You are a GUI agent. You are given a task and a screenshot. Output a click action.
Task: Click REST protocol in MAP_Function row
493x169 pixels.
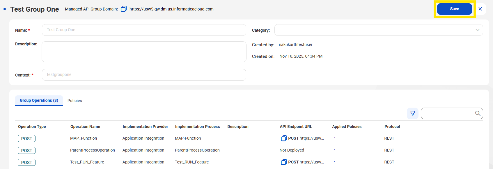point(389,138)
